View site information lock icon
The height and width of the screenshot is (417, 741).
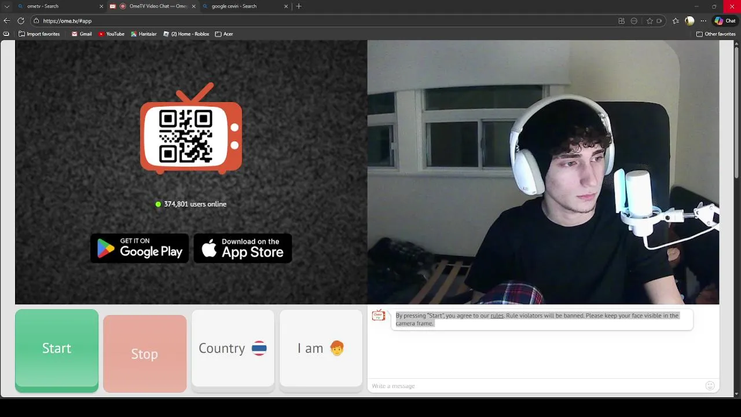pyautogui.click(x=36, y=21)
